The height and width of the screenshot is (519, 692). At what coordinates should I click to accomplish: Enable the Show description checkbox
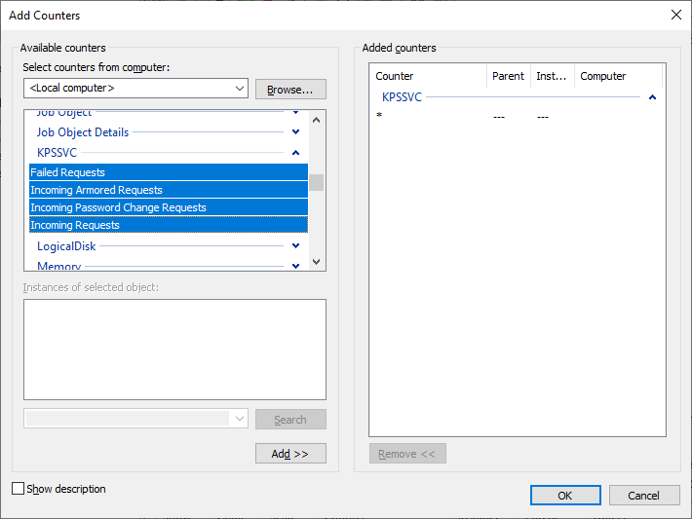click(x=19, y=489)
